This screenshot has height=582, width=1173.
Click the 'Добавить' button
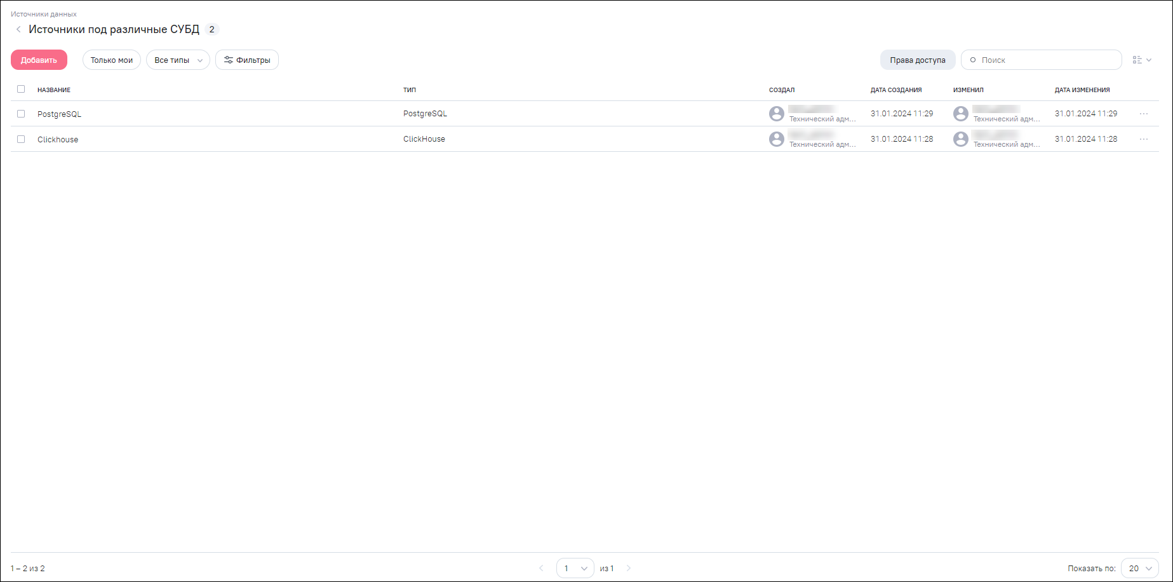coord(39,60)
